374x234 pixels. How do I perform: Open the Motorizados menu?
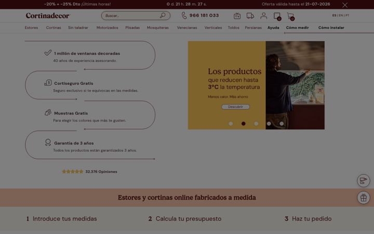click(x=108, y=28)
